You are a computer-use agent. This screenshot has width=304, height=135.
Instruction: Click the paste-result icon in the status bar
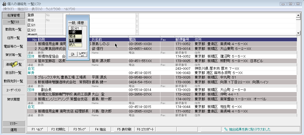point(226,129)
